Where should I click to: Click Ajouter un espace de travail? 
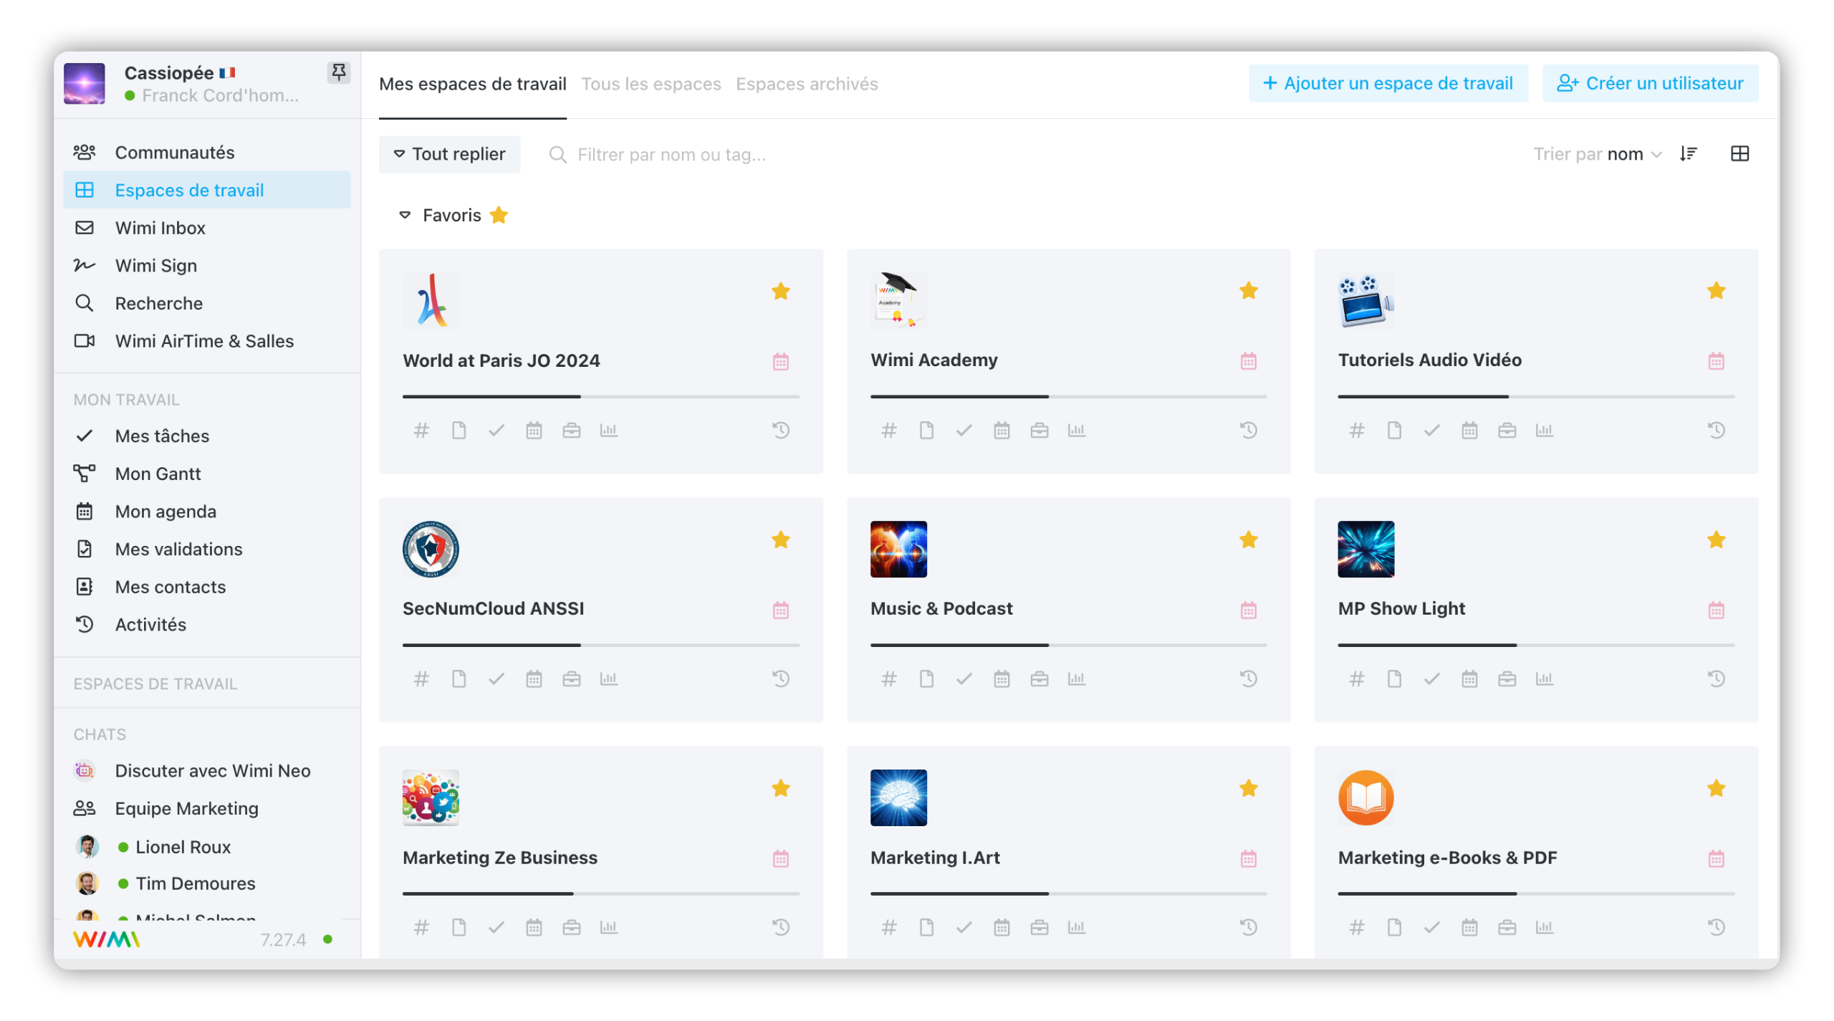tap(1388, 83)
